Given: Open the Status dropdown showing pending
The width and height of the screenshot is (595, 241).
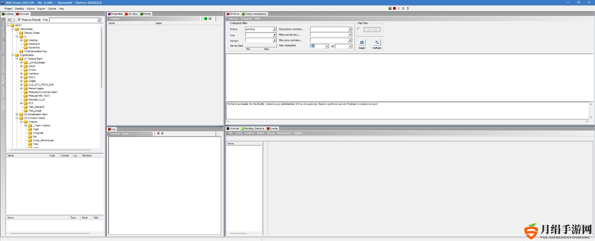Looking at the screenshot, I should (274, 29).
